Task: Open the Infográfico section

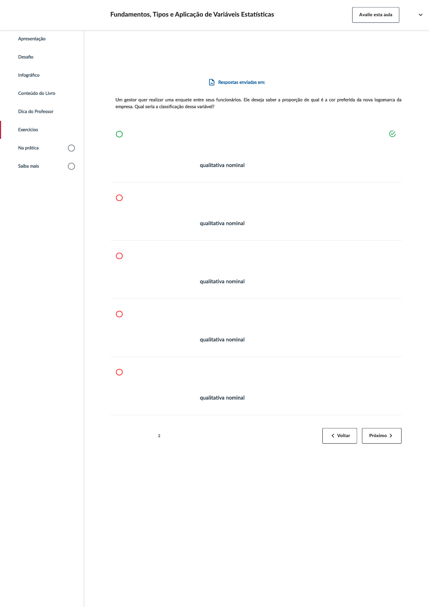Action: pyautogui.click(x=29, y=75)
